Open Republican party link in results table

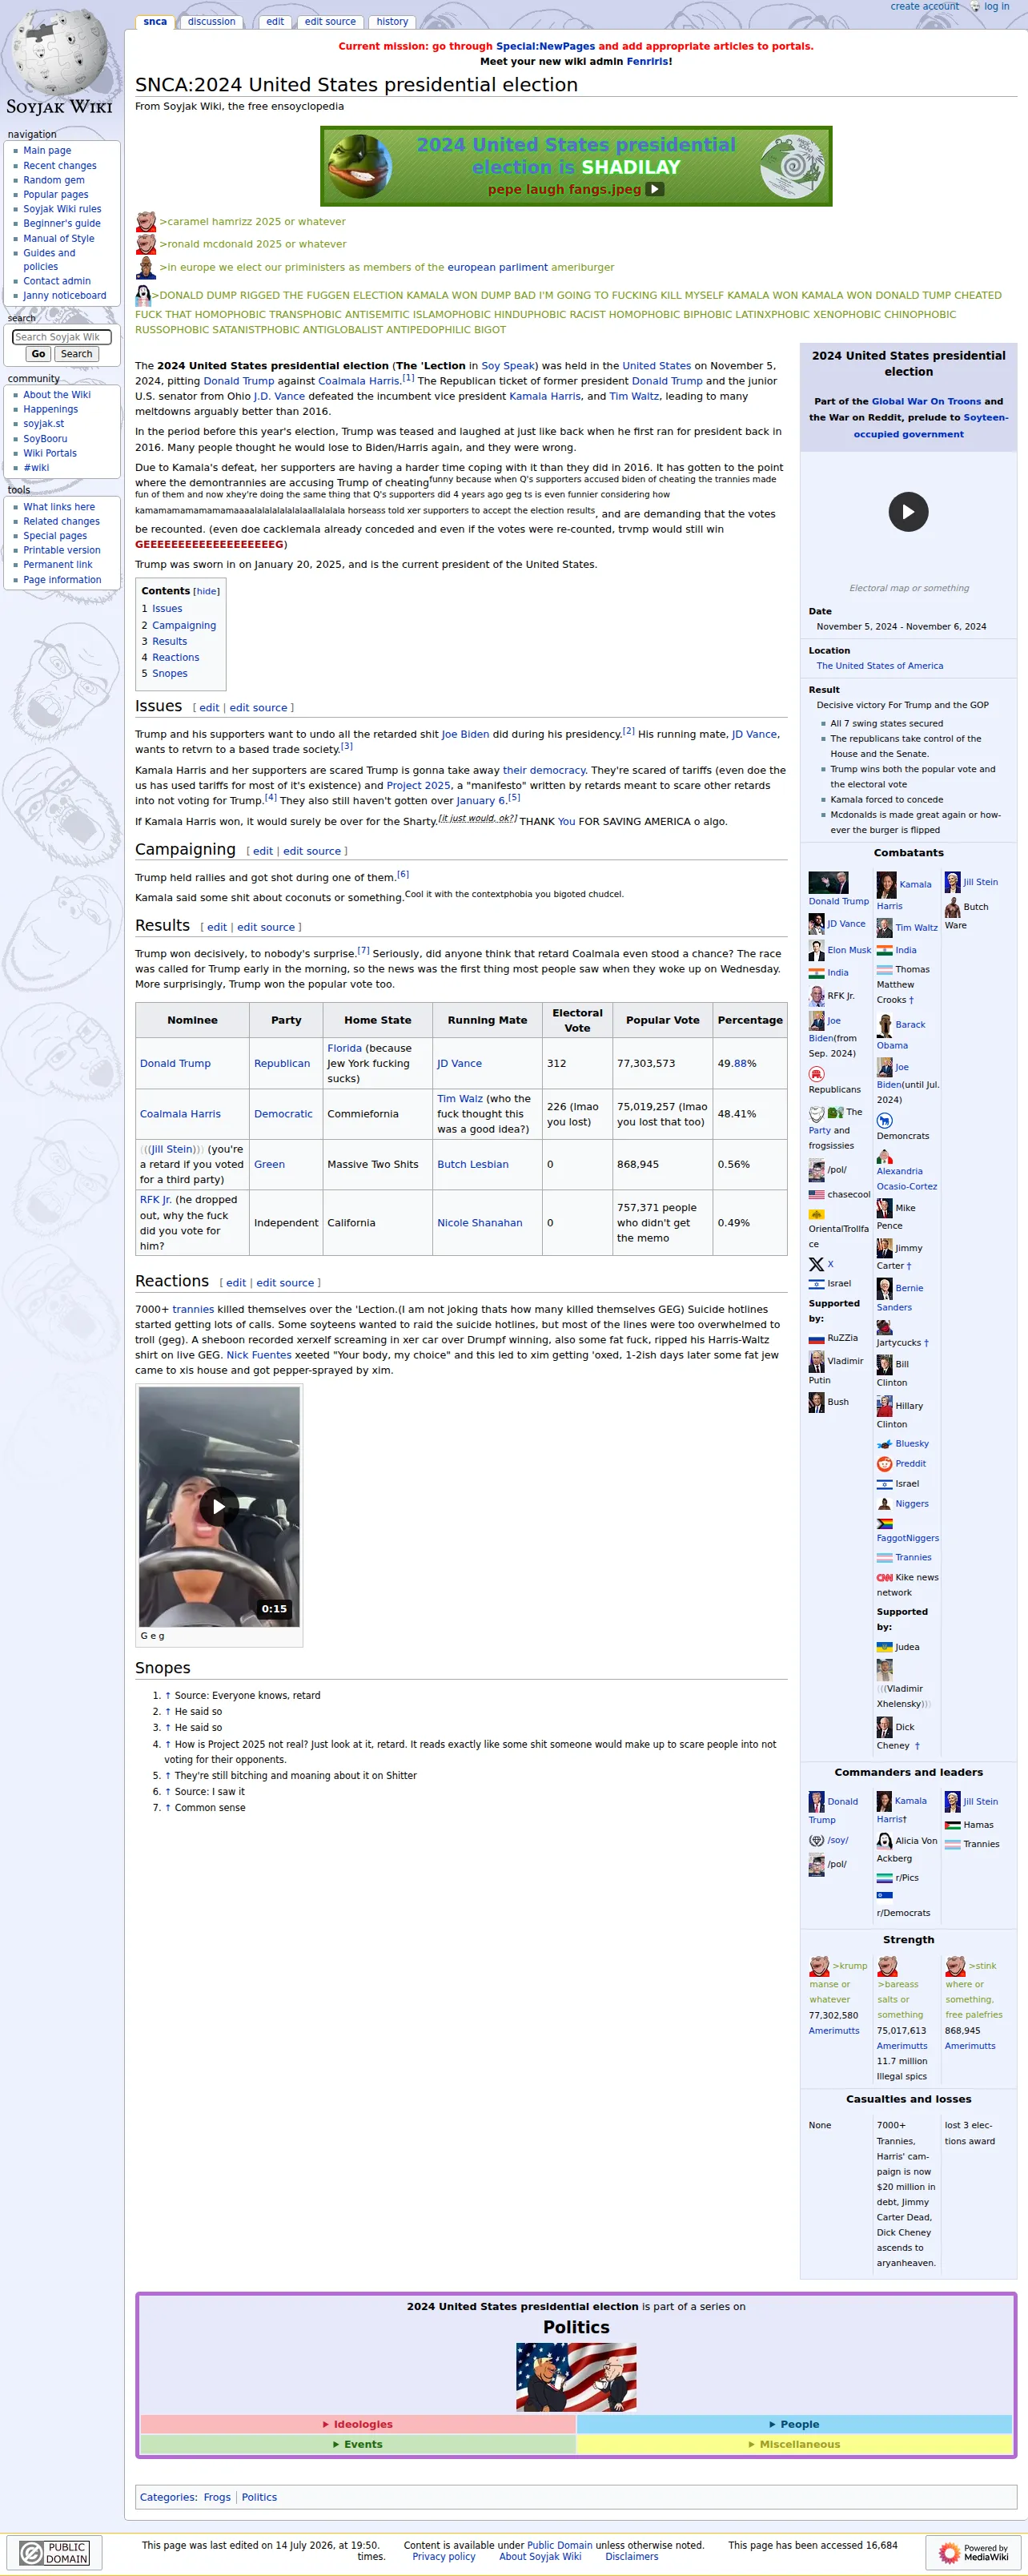(282, 1064)
